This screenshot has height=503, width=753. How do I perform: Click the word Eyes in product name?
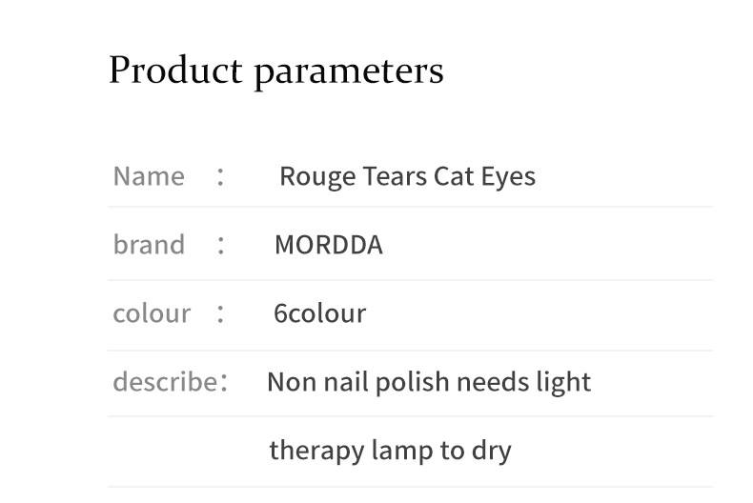[508, 177]
